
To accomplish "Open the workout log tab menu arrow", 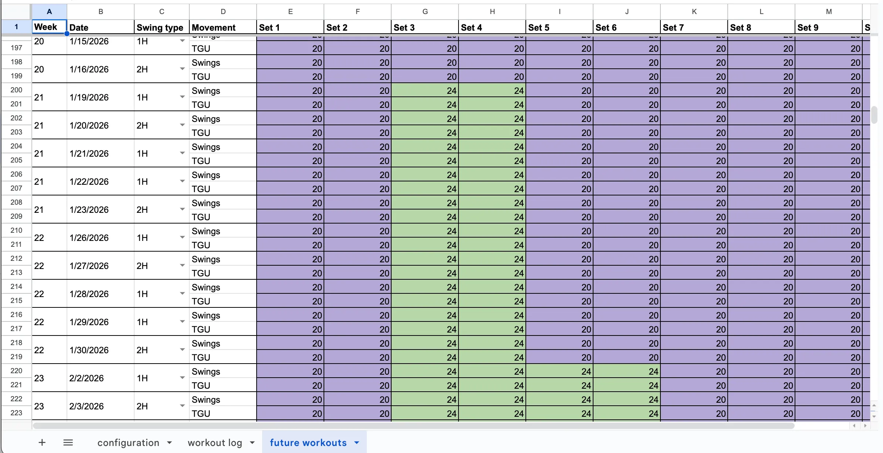I will click(x=252, y=442).
